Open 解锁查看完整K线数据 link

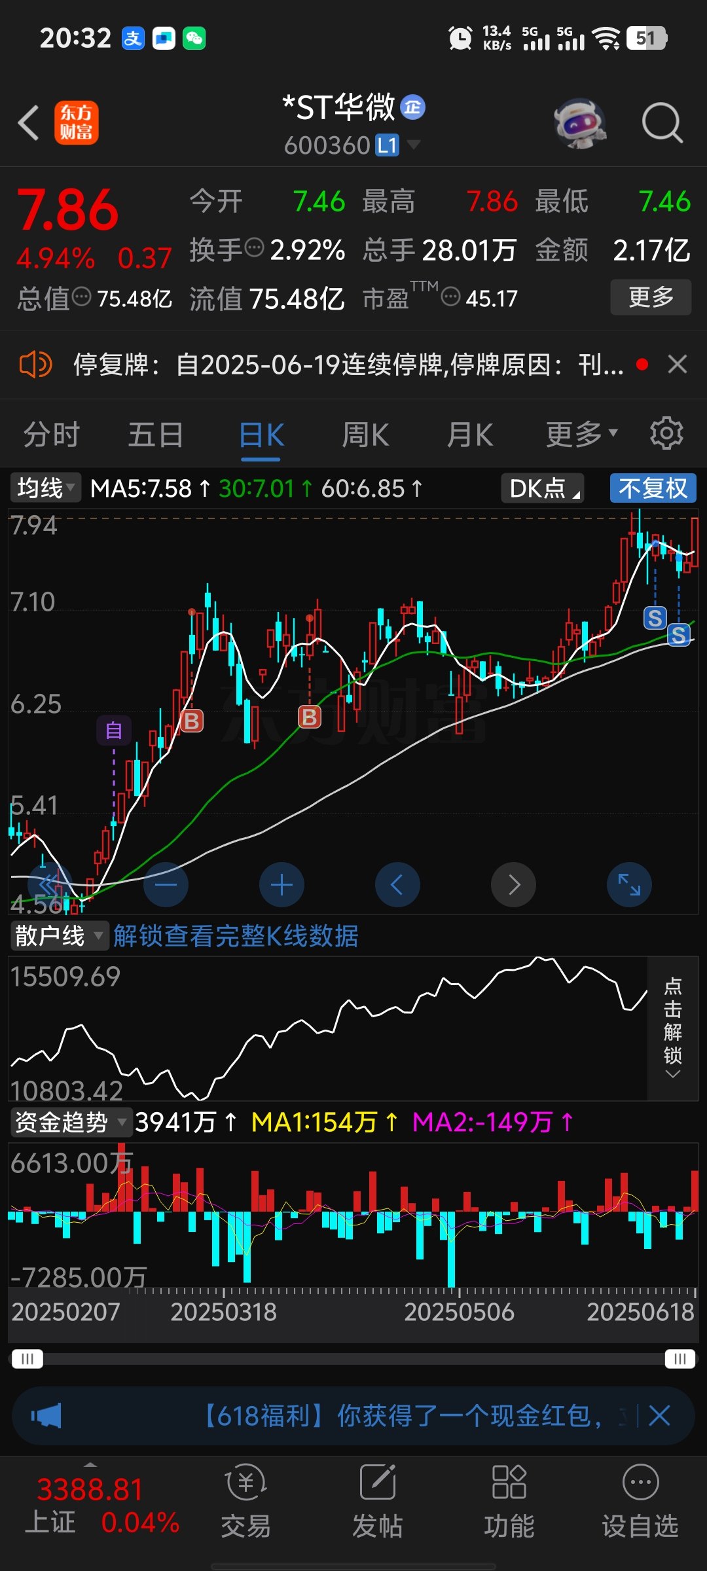pos(236,935)
